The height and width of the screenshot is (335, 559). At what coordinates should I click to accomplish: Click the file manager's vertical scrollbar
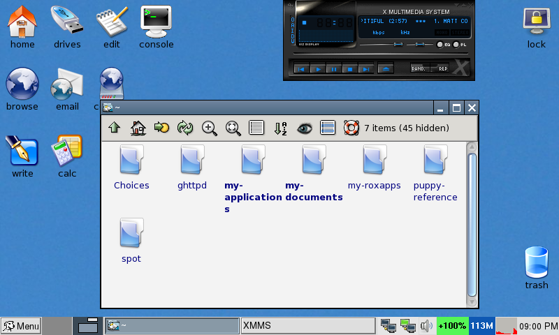coord(472,223)
